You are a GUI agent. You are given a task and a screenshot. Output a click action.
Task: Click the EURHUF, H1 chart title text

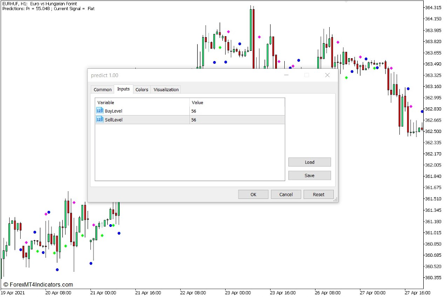40,4
